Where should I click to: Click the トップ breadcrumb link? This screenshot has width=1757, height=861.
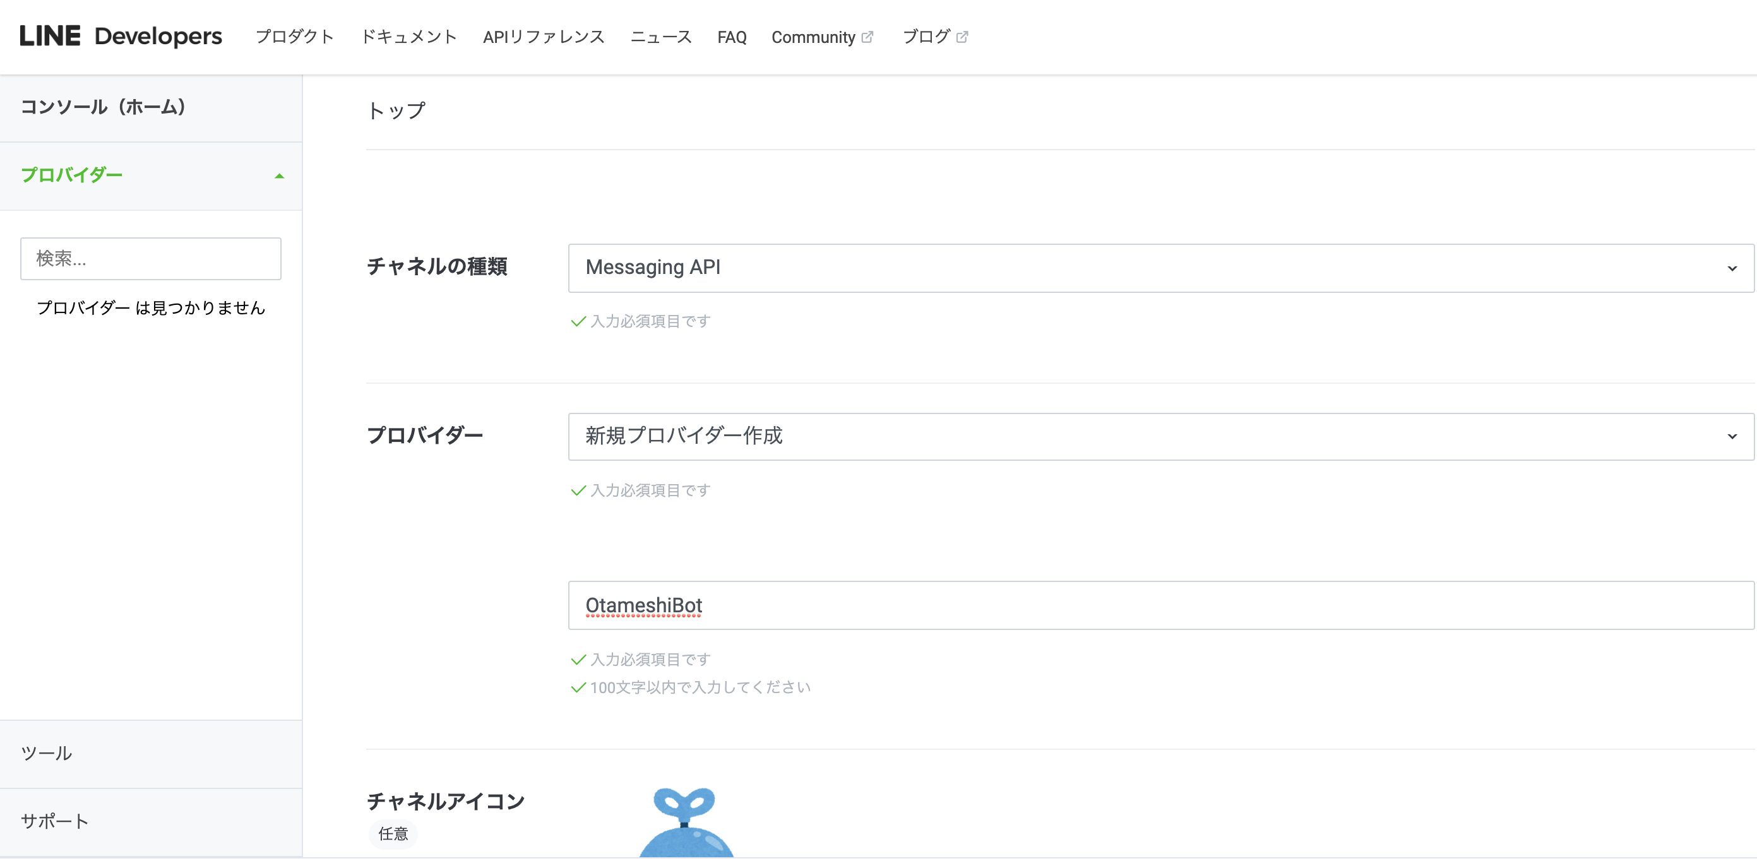(396, 110)
